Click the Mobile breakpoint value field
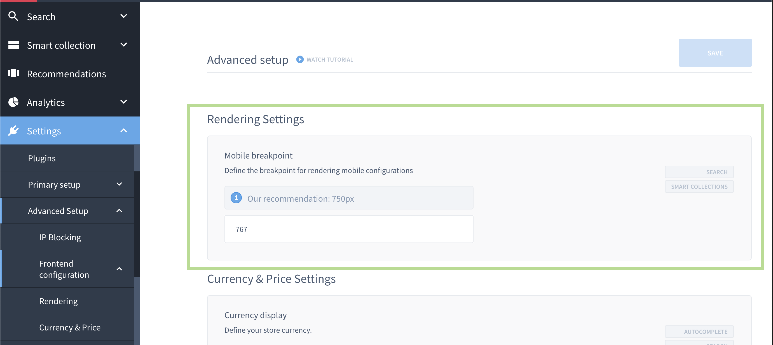The width and height of the screenshot is (773, 345). (x=349, y=229)
